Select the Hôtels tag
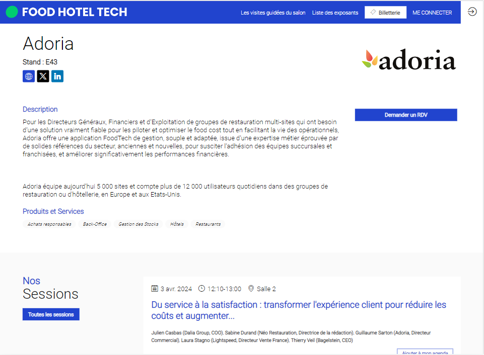Image resolution: width=484 pixels, height=355 pixels. pos(177,224)
